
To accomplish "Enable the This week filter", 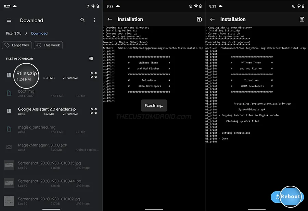I will click(x=48, y=45).
